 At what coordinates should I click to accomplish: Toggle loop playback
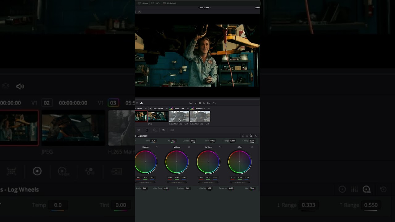pos(214,103)
